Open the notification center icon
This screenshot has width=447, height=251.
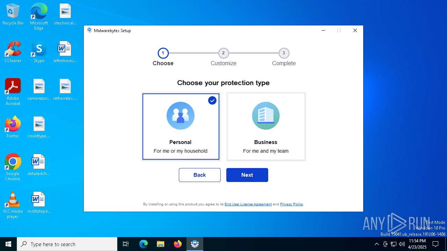click(x=435, y=244)
